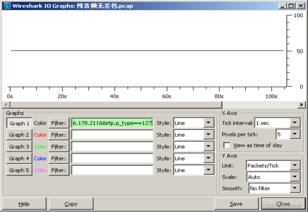This screenshot has width=308, height=212.
Task: Click the 40s label on X axis
Action: click(115, 96)
